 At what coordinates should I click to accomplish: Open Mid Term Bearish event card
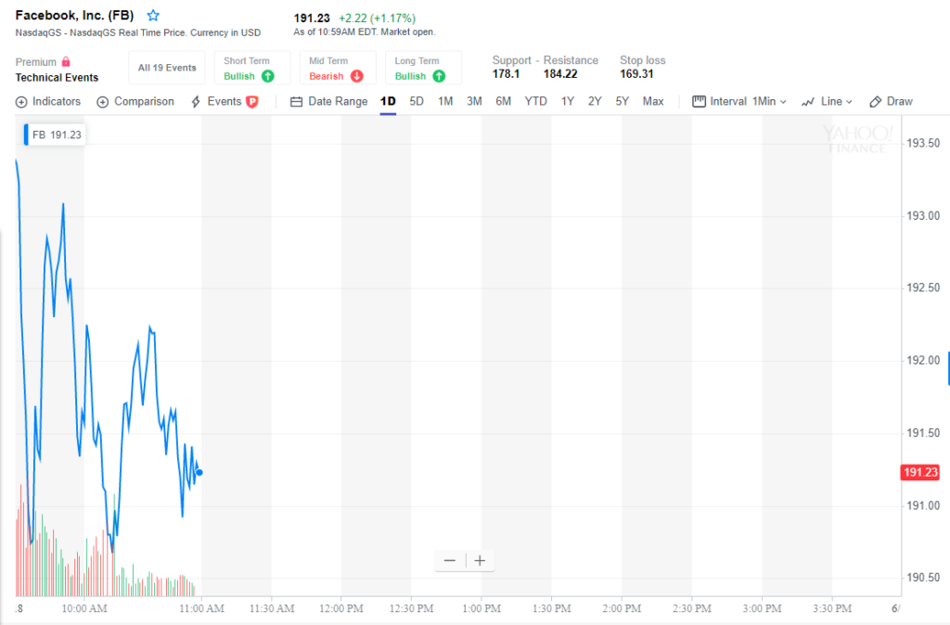tap(338, 67)
